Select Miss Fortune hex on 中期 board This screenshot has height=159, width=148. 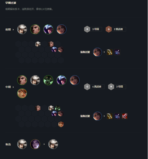pos(61,124)
